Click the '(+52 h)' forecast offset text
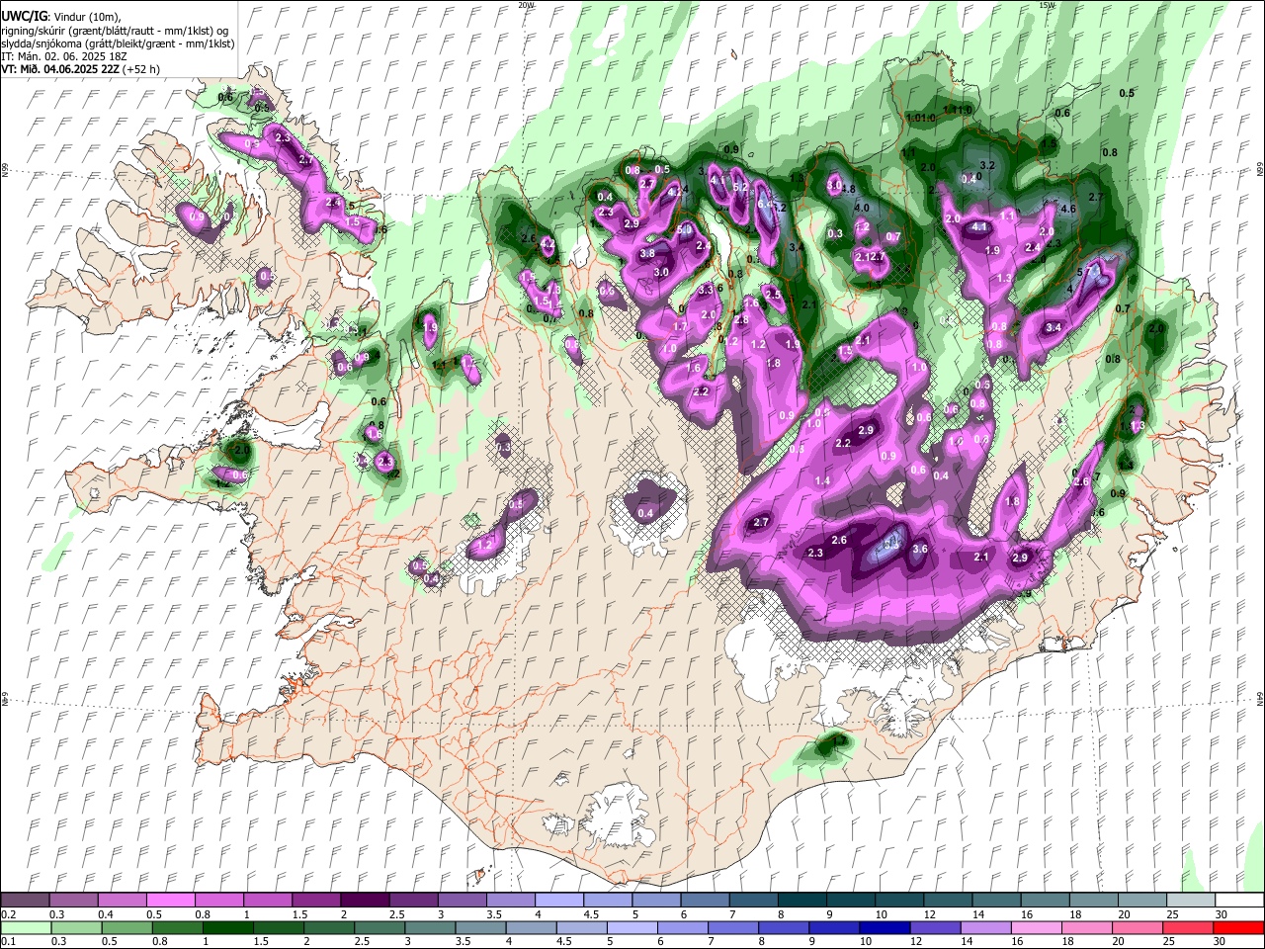Viewport: 1265px width, 949px height. (x=142, y=69)
